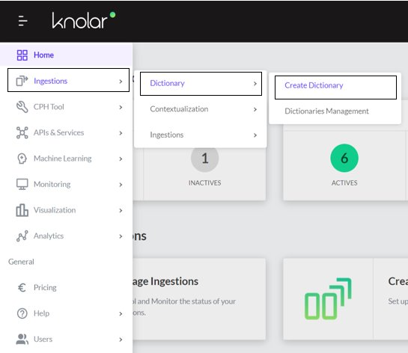Click the Monitoring screen icon
Screen dimensions: 408x353
tap(22, 184)
